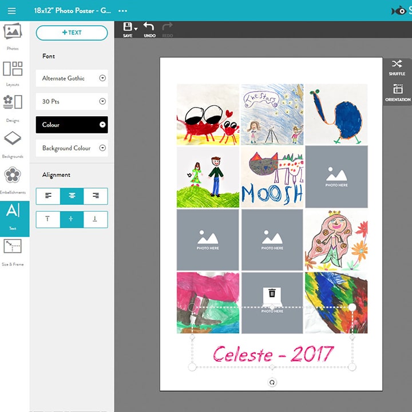Viewport: 412px width, 412px height.
Task: Click the empty photo slot in second row
Action: click(336, 177)
